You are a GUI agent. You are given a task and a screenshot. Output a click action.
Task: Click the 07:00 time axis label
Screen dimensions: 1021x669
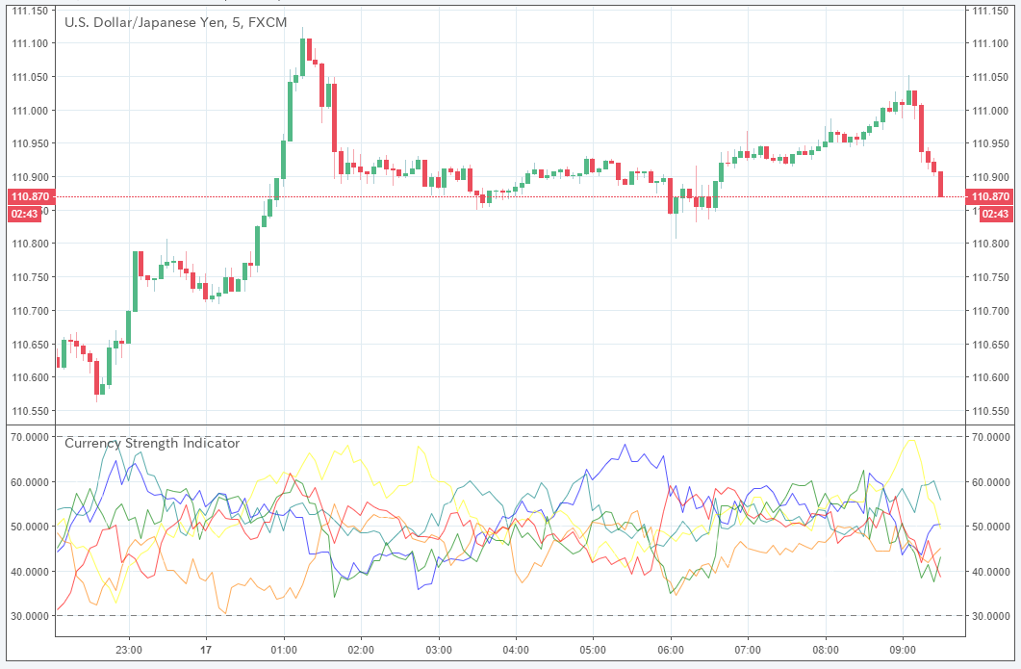point(748,650)
